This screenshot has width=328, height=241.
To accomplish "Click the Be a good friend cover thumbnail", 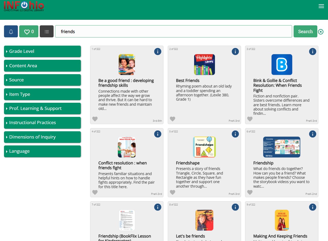I will [x=127, y=65].
